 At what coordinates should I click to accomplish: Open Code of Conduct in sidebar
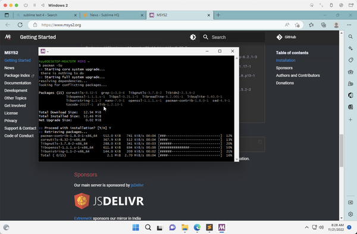click(19, 136)
